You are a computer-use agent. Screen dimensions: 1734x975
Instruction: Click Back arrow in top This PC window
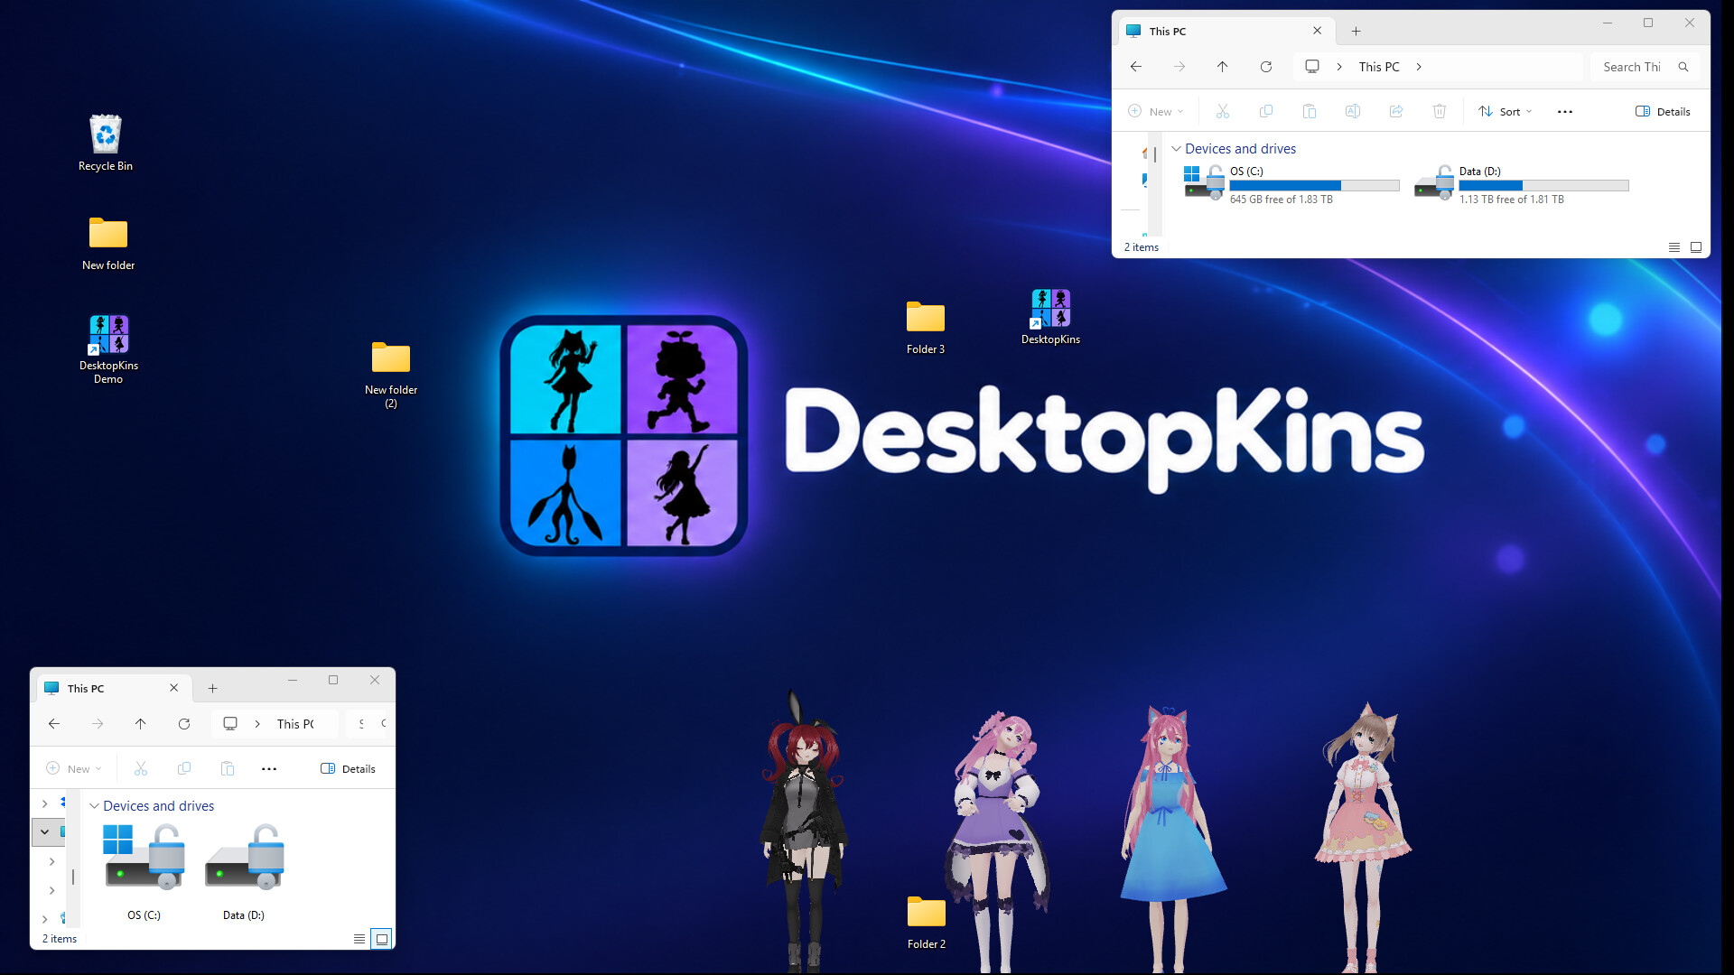[x=1136, y=67]
